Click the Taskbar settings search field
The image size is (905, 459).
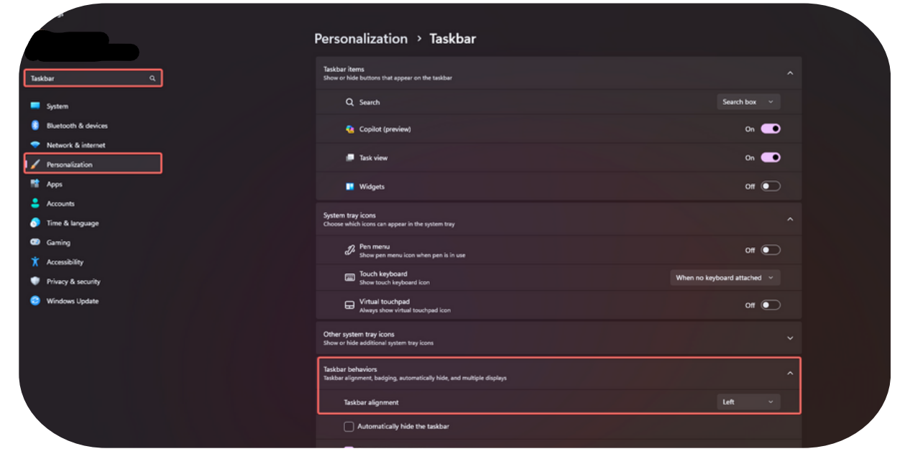(86, 78)
